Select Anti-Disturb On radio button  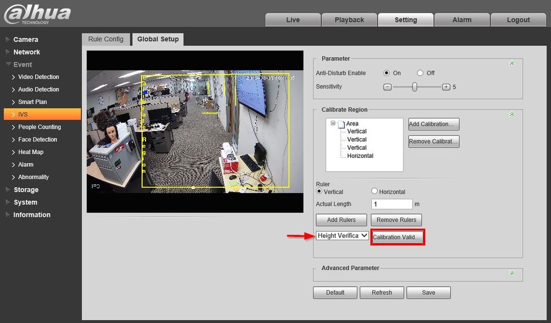coord(387,73)
